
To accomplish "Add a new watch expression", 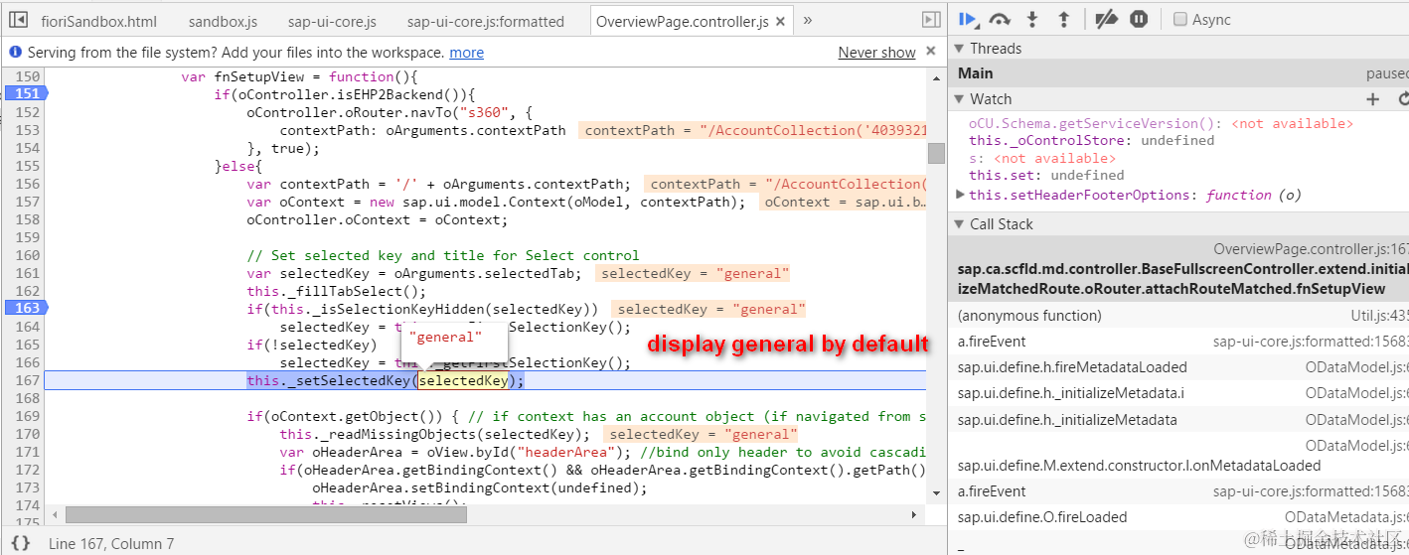I will pos(1373,98).
